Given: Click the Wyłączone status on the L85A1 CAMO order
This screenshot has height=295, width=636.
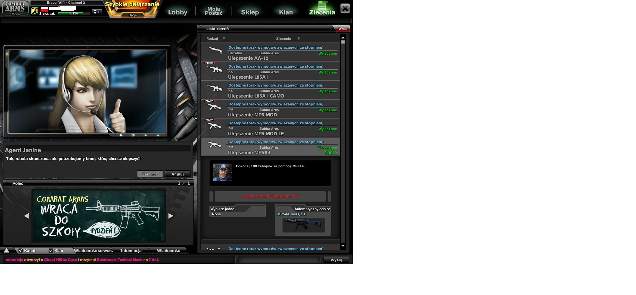Looking at the screenshot, I should [x=328, y=91].
